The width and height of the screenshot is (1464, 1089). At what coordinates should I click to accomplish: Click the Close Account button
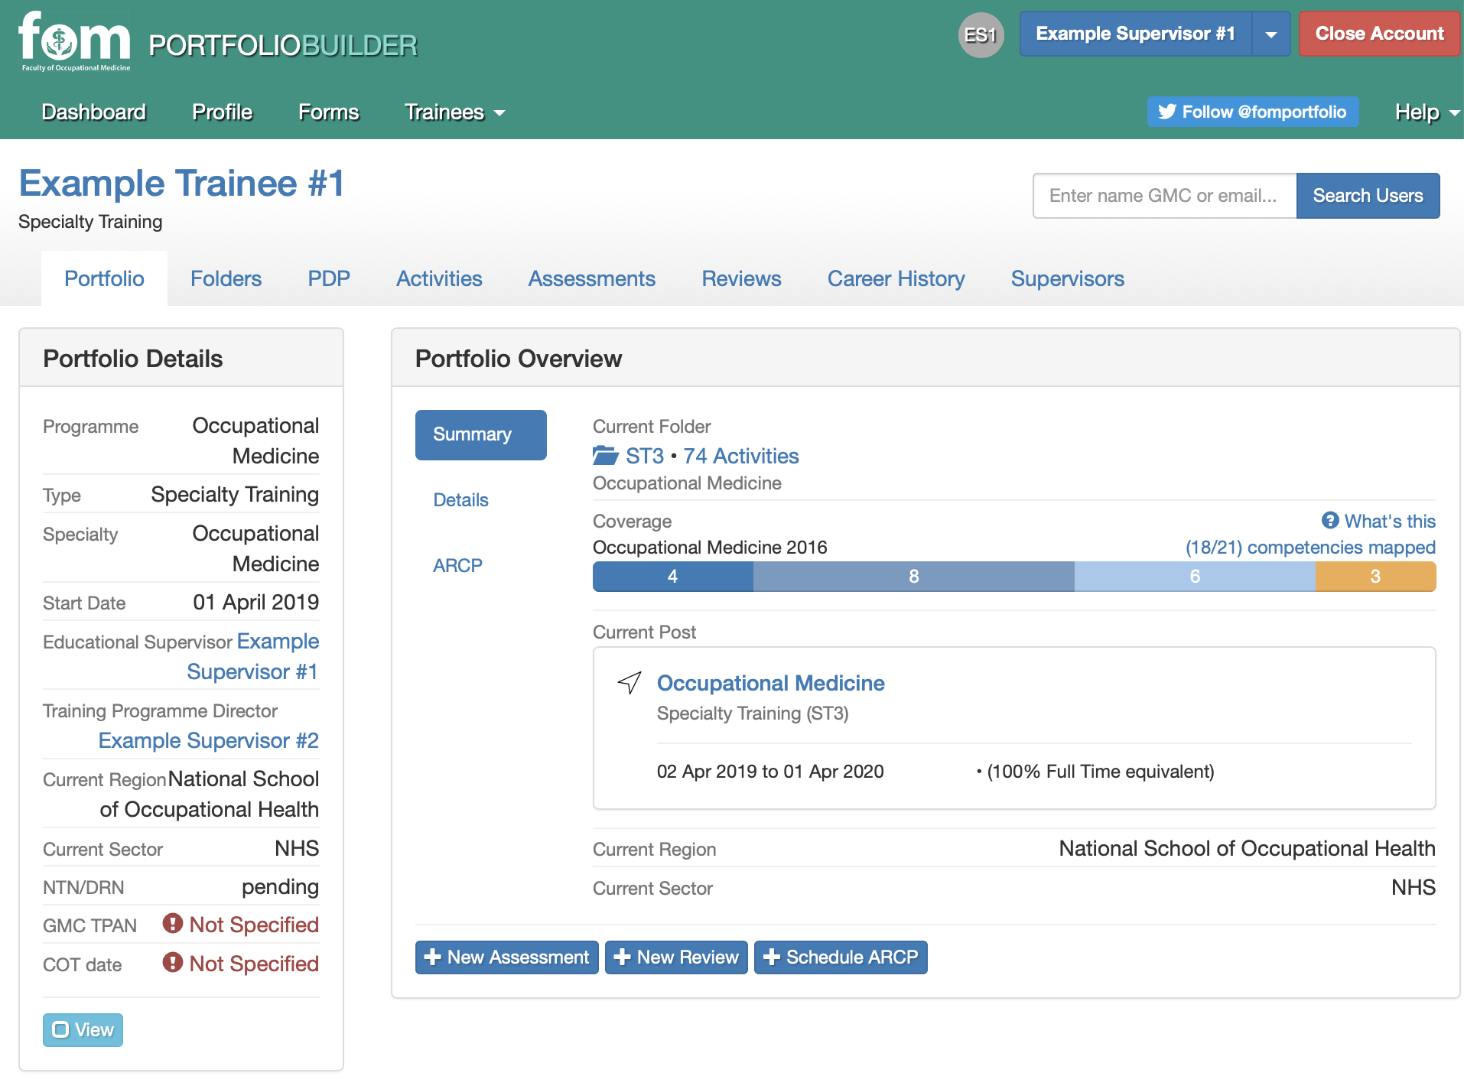1379,34
